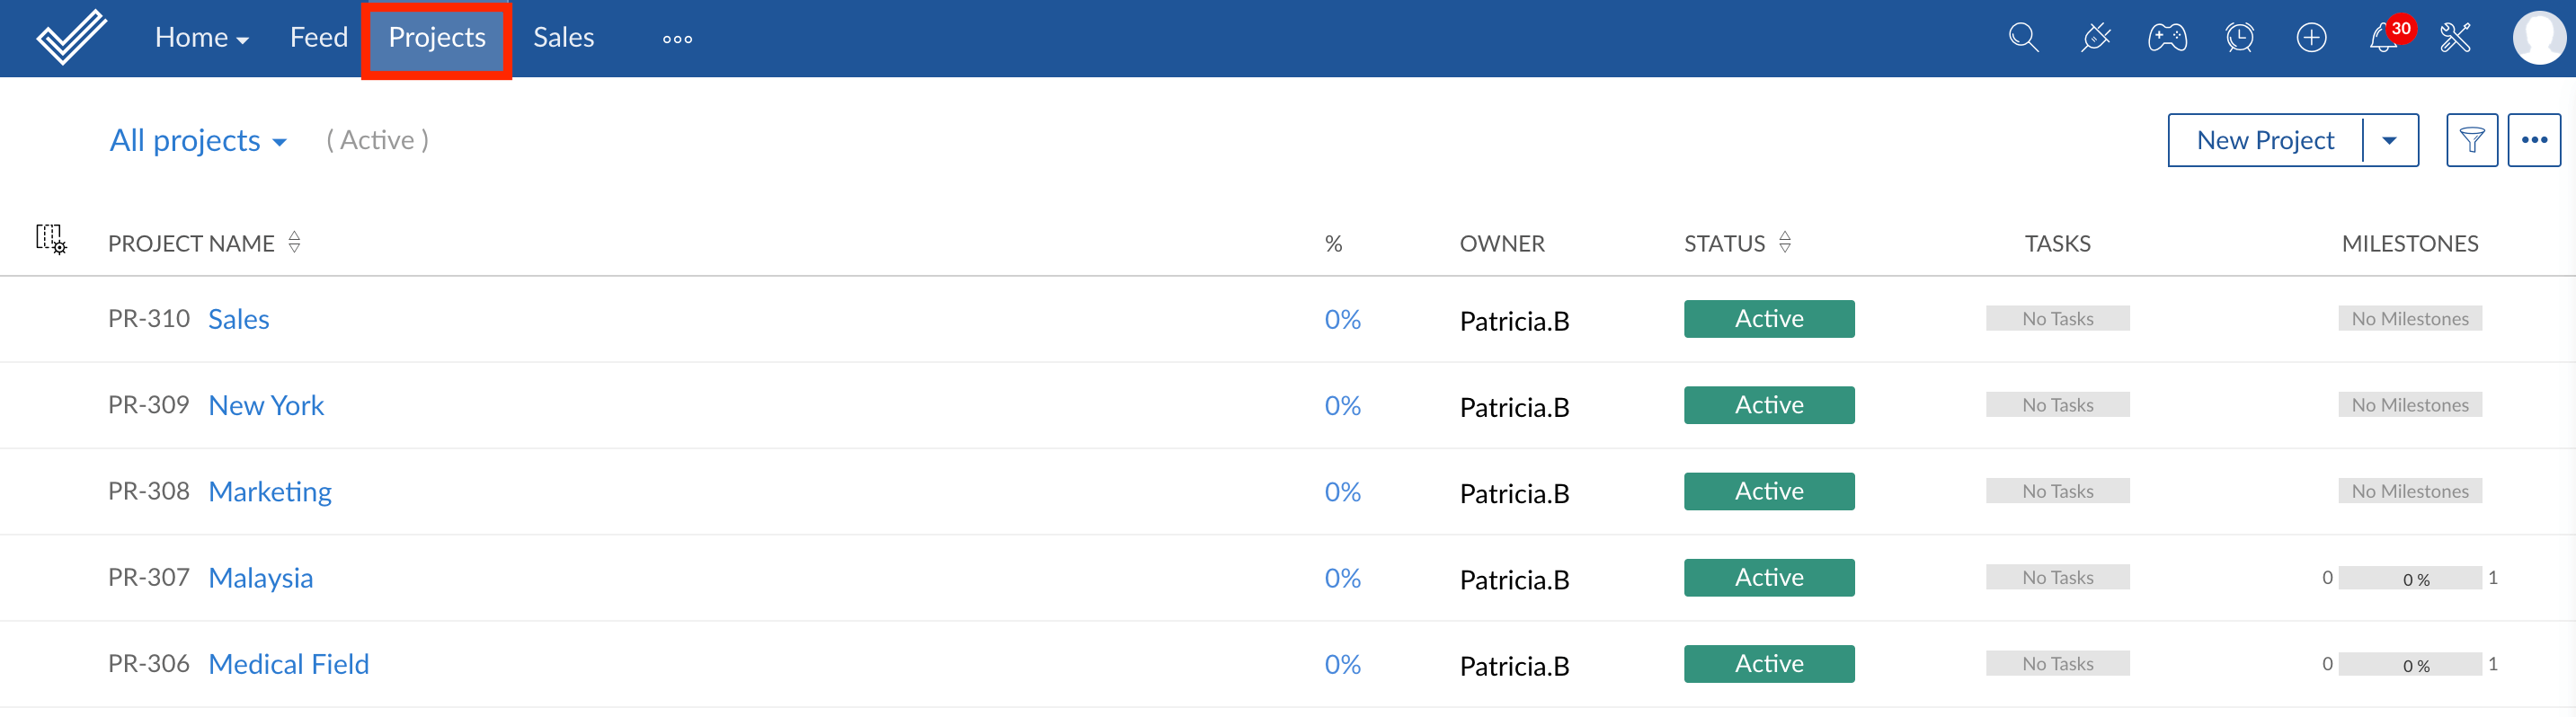
Task: Open the New Project dropdown arrow
Action: tap(2389, 140)
